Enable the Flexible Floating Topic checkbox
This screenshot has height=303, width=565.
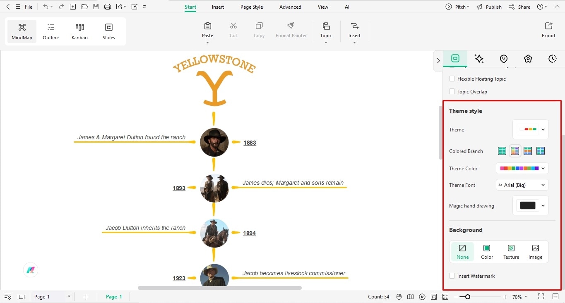(x=452, y=79)
